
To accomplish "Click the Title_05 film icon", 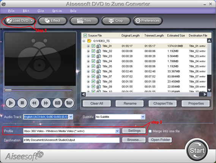I will tap(98, 66).
